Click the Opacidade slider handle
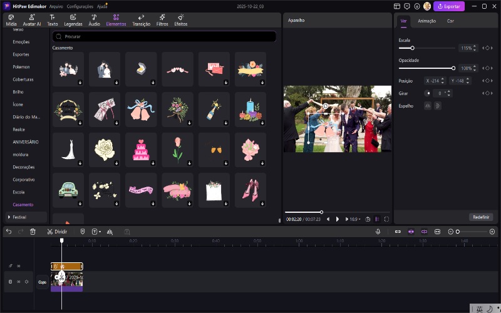 [x=453, y=68]
